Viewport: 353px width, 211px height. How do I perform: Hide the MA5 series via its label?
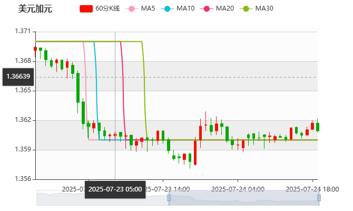pos(148,9)
